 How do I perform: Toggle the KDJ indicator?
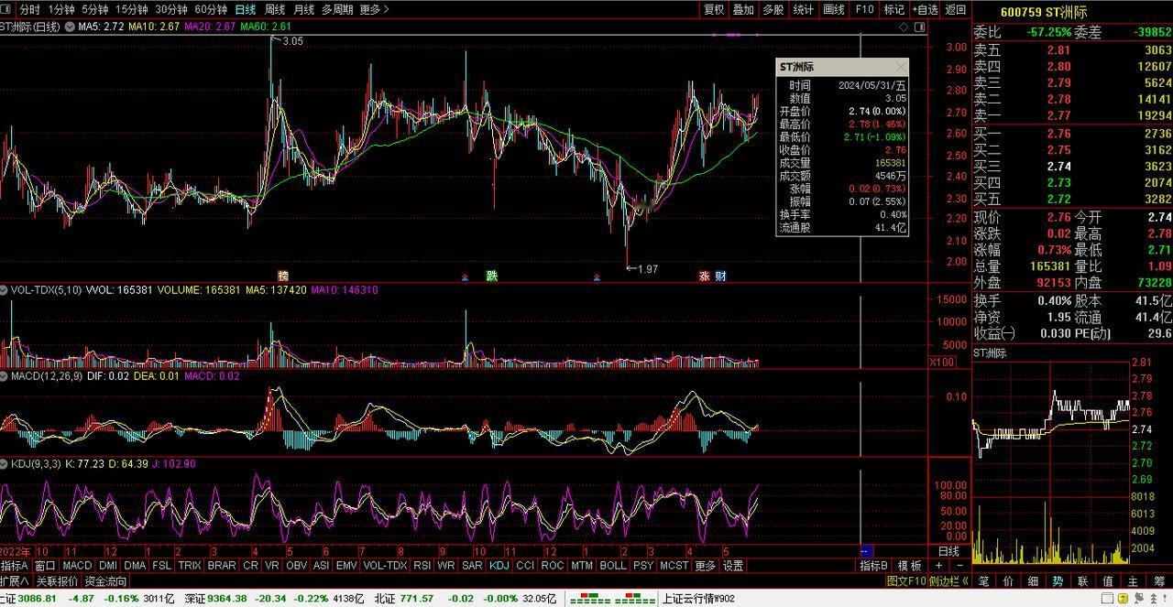499,566
